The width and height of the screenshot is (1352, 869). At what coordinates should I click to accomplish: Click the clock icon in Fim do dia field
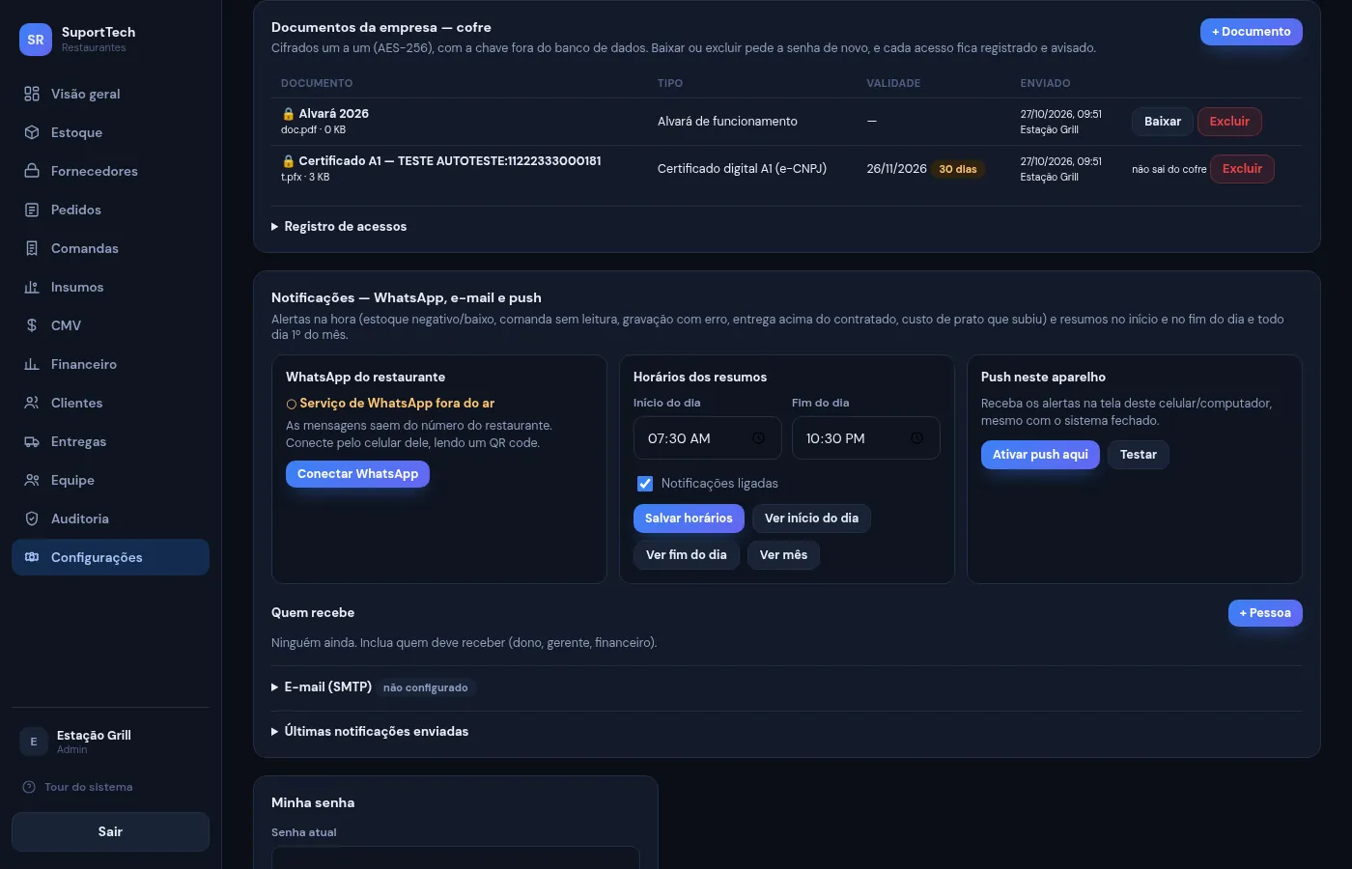pos(916,438)
